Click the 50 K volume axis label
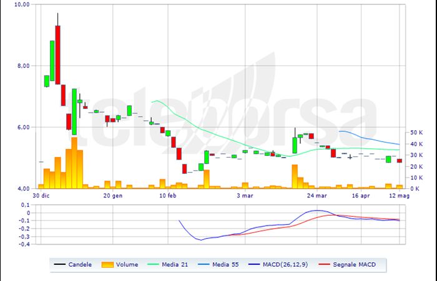This screenshot has width=437, height=281. tap(416, 133)
